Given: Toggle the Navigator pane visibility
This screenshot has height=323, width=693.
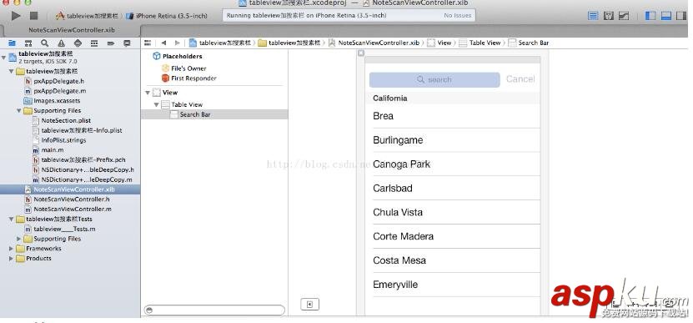Looking at the screenshot, I should (x=650, y=16).
